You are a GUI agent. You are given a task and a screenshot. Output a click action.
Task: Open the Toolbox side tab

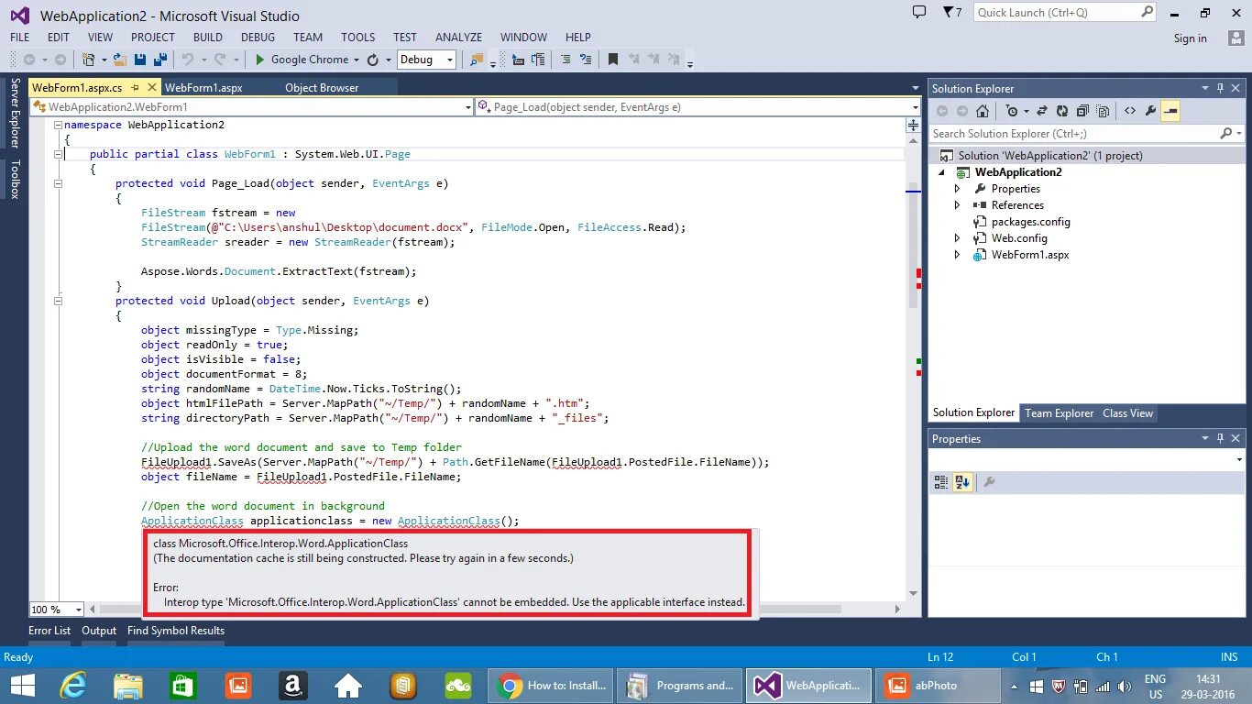(15, 180)
